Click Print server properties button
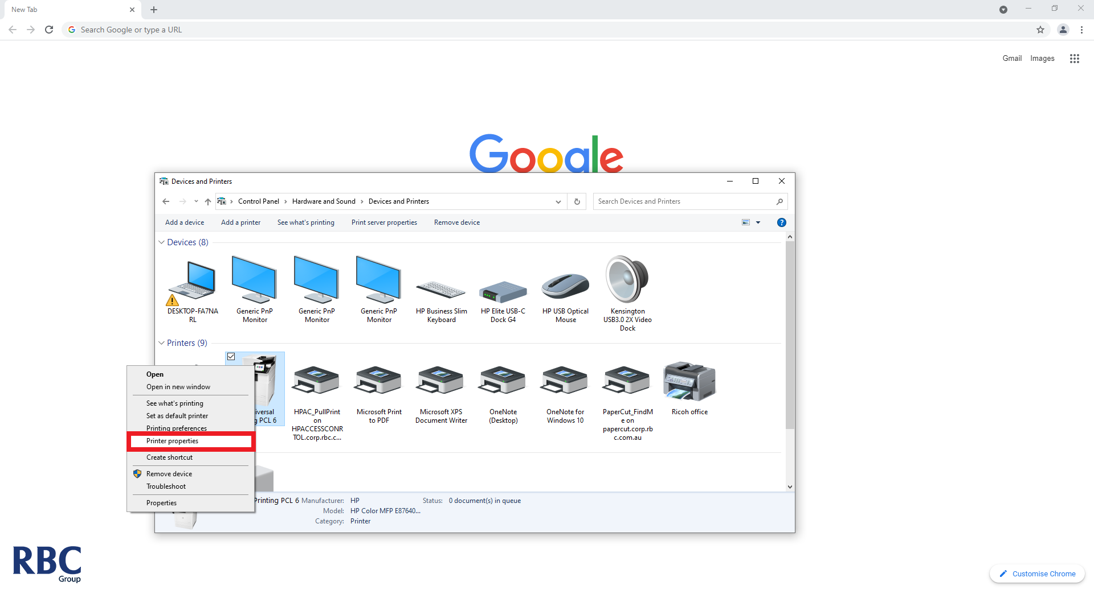Image resolution: width=1094 pixels, height=590 pixels. coord(384,222)
